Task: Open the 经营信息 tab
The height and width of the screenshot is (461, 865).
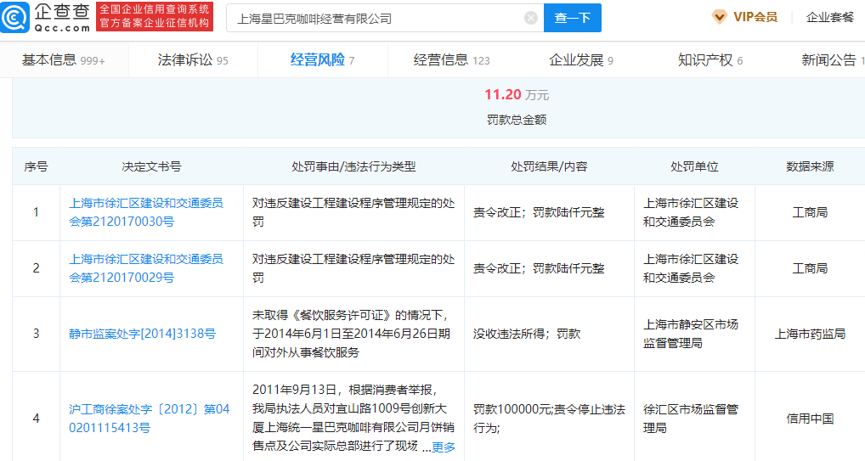Action: click(x=451, y=60)
